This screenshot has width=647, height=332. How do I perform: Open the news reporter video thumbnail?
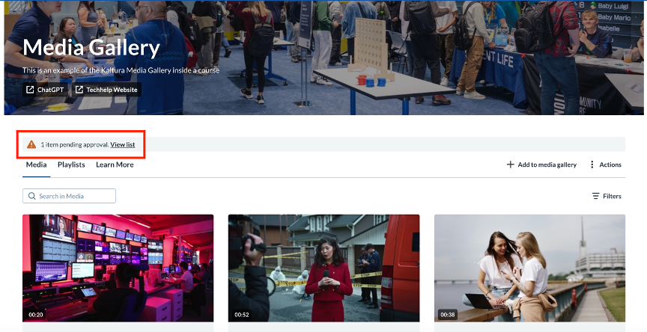324,268
